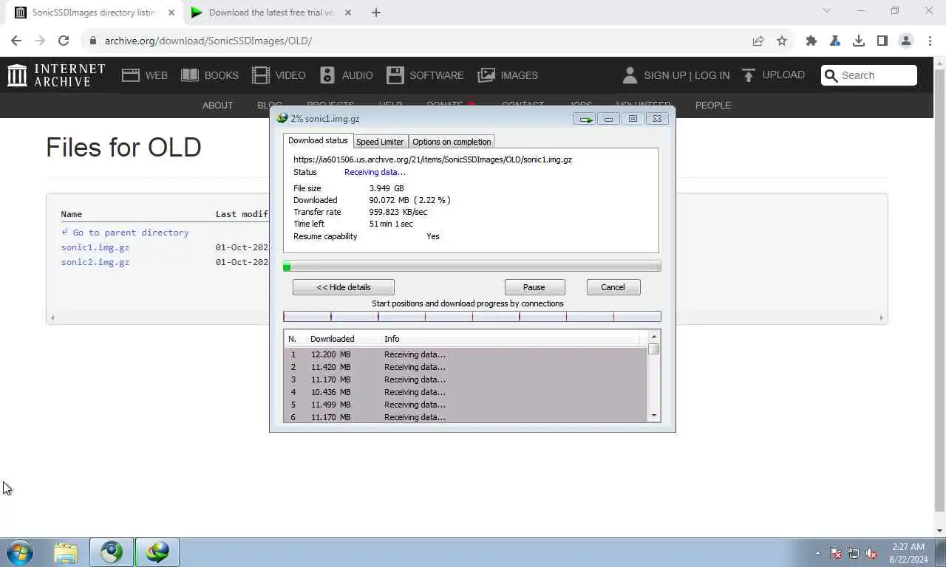Select the Options on completion tab

coord(452,142)
